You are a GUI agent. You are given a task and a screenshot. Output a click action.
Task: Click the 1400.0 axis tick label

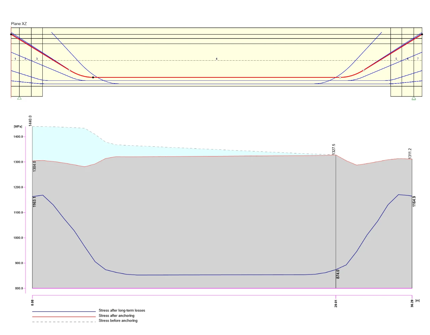[x=18, y=137]
